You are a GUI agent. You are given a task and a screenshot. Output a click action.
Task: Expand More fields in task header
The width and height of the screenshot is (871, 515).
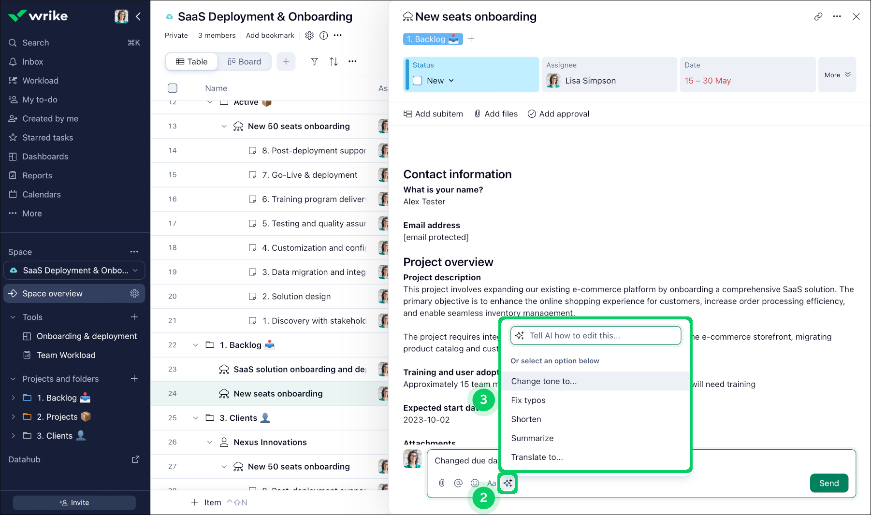837,75
